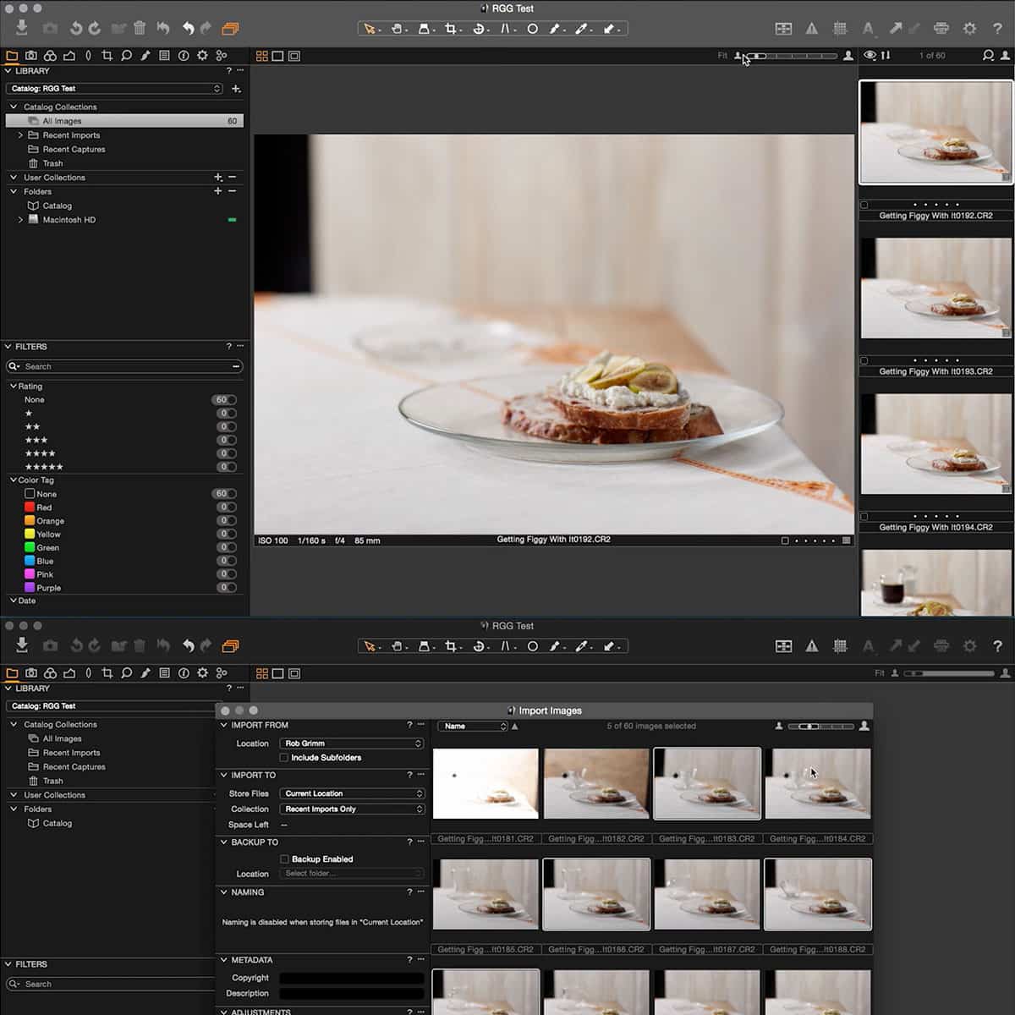Select the Spot Removal circle tool

pos(533,28)
